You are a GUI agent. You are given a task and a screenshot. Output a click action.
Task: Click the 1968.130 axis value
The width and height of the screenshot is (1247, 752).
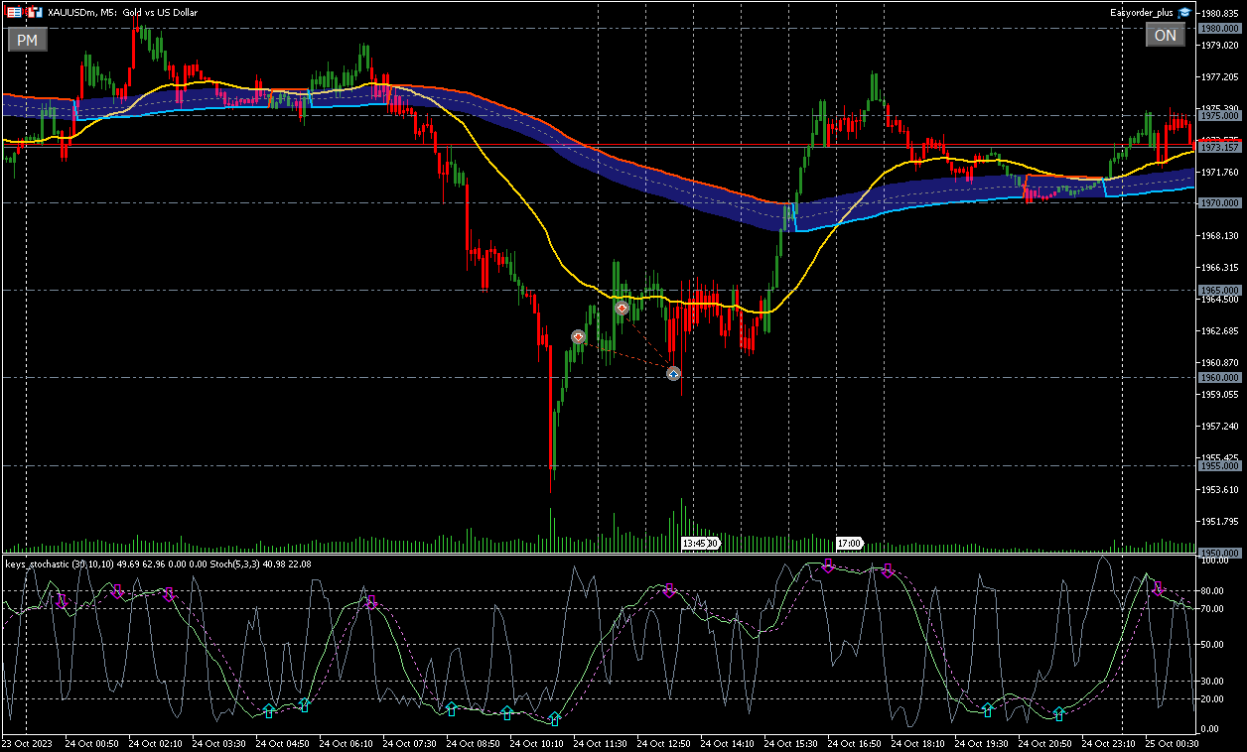tap(1220, 236)
